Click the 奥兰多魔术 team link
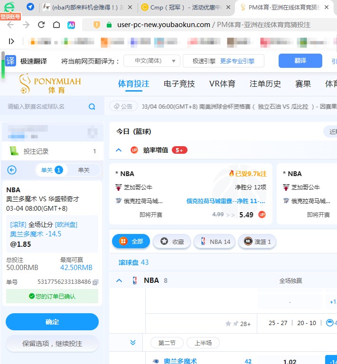The height and width of the screenshot is (364, 337). click(x=180, y=361)
